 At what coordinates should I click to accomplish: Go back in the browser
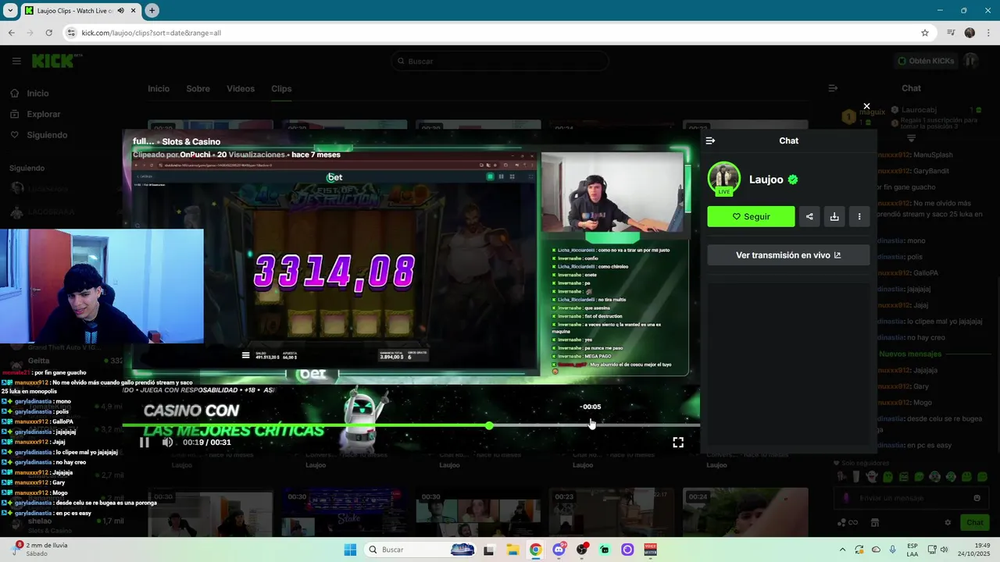coord(11,33)
